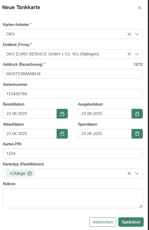Screen dimensions: 149x230
Task: Select the Seriennummer input field
Action: point(73,94)
